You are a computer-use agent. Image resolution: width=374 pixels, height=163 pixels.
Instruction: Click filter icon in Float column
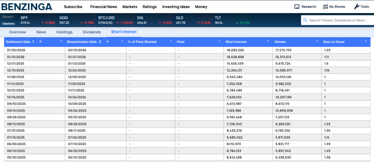tap(220, 42)
